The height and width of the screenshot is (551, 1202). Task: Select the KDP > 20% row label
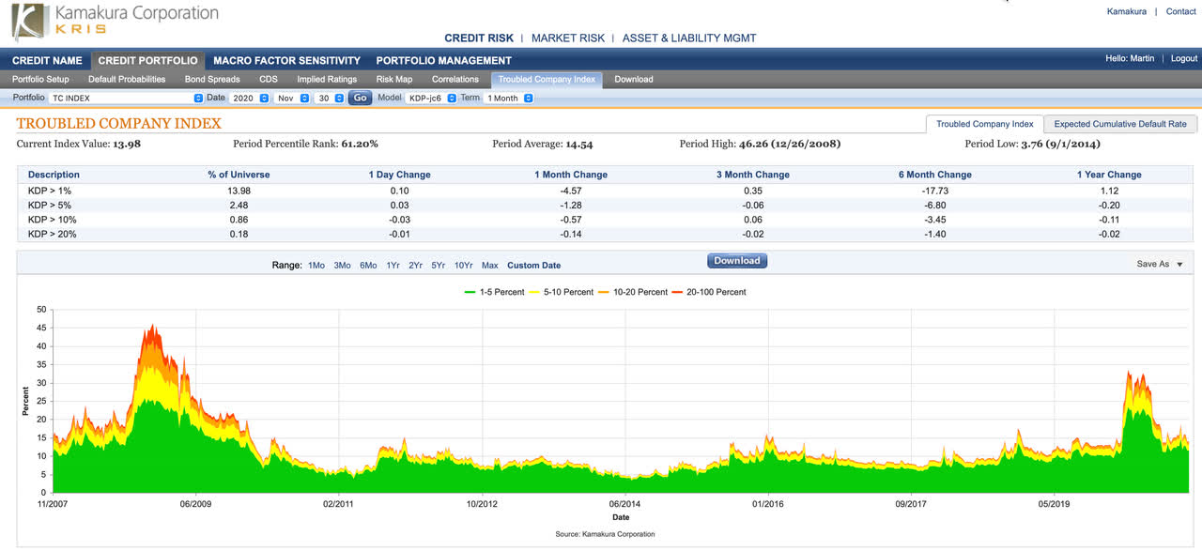click(51, 233)
